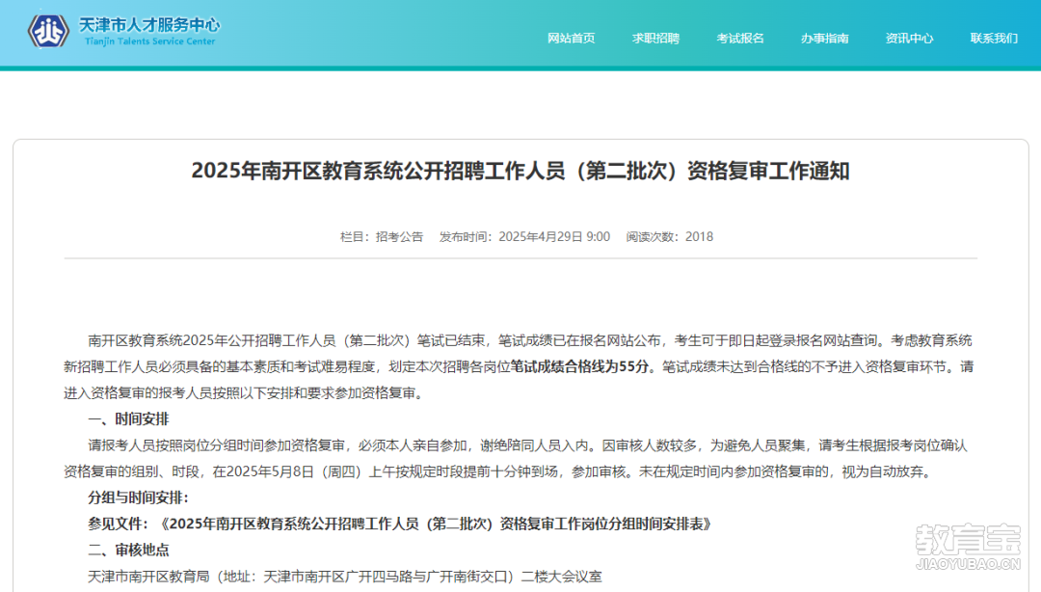Click the 发布时间：2025年4月29日 9:00 text
1041x592 pixels.
pos(524,237)
